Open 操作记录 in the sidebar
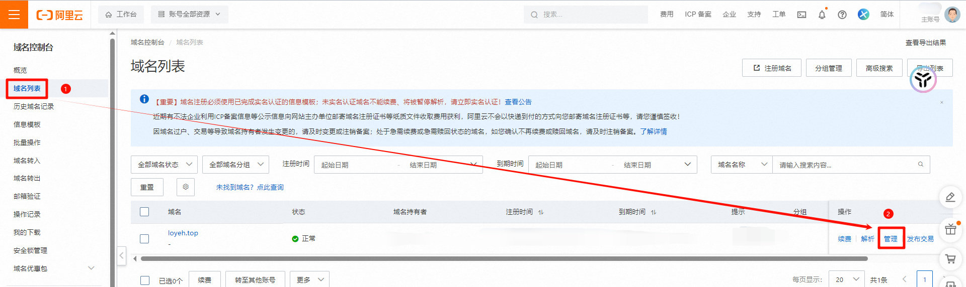The image size is (966, 287). point(27,214)
